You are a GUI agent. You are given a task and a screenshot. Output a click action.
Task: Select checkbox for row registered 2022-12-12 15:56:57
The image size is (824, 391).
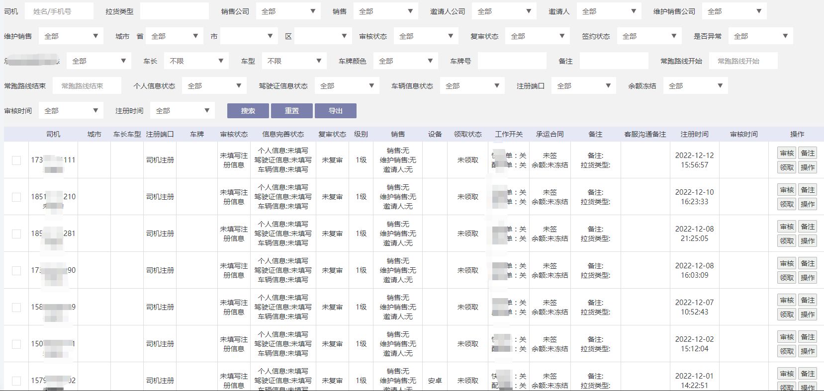[x=16, y=160]
